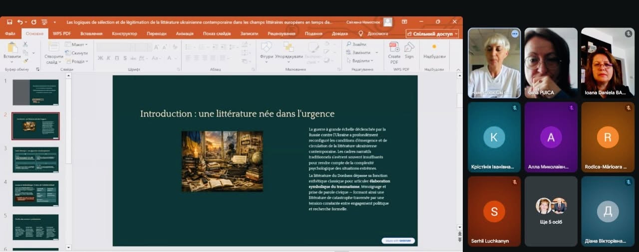Click the Скинути reset button
639x252 pixels.
[75, 53]
